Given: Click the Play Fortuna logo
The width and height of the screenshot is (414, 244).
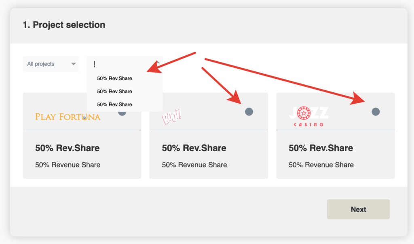Looking at the screenshot, I should coord(68,117).
